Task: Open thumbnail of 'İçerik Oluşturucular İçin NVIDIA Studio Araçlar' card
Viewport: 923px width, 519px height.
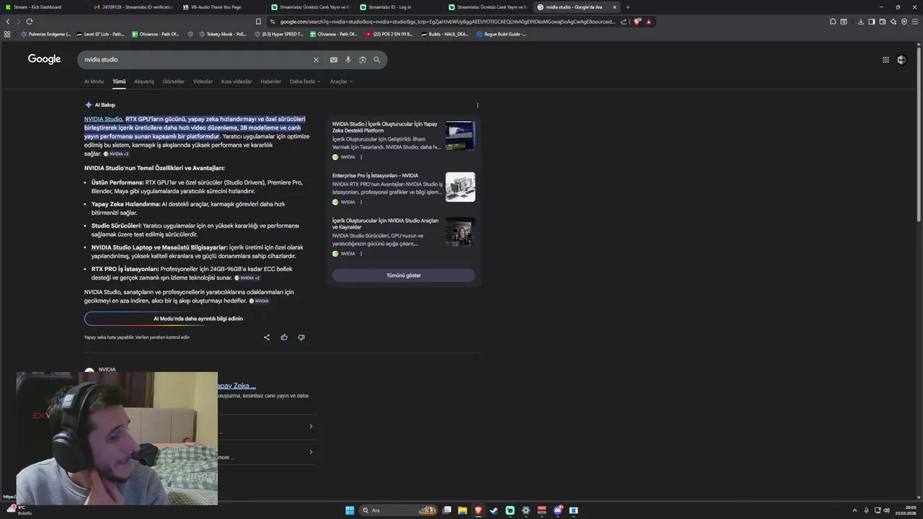Action: pyautogui.click(x=460, y=232)
